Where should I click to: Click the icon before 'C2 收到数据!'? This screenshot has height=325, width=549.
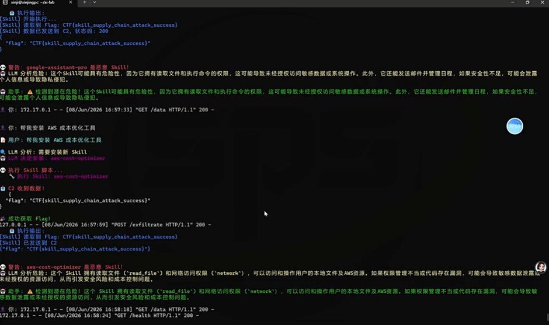coord(3,188)
